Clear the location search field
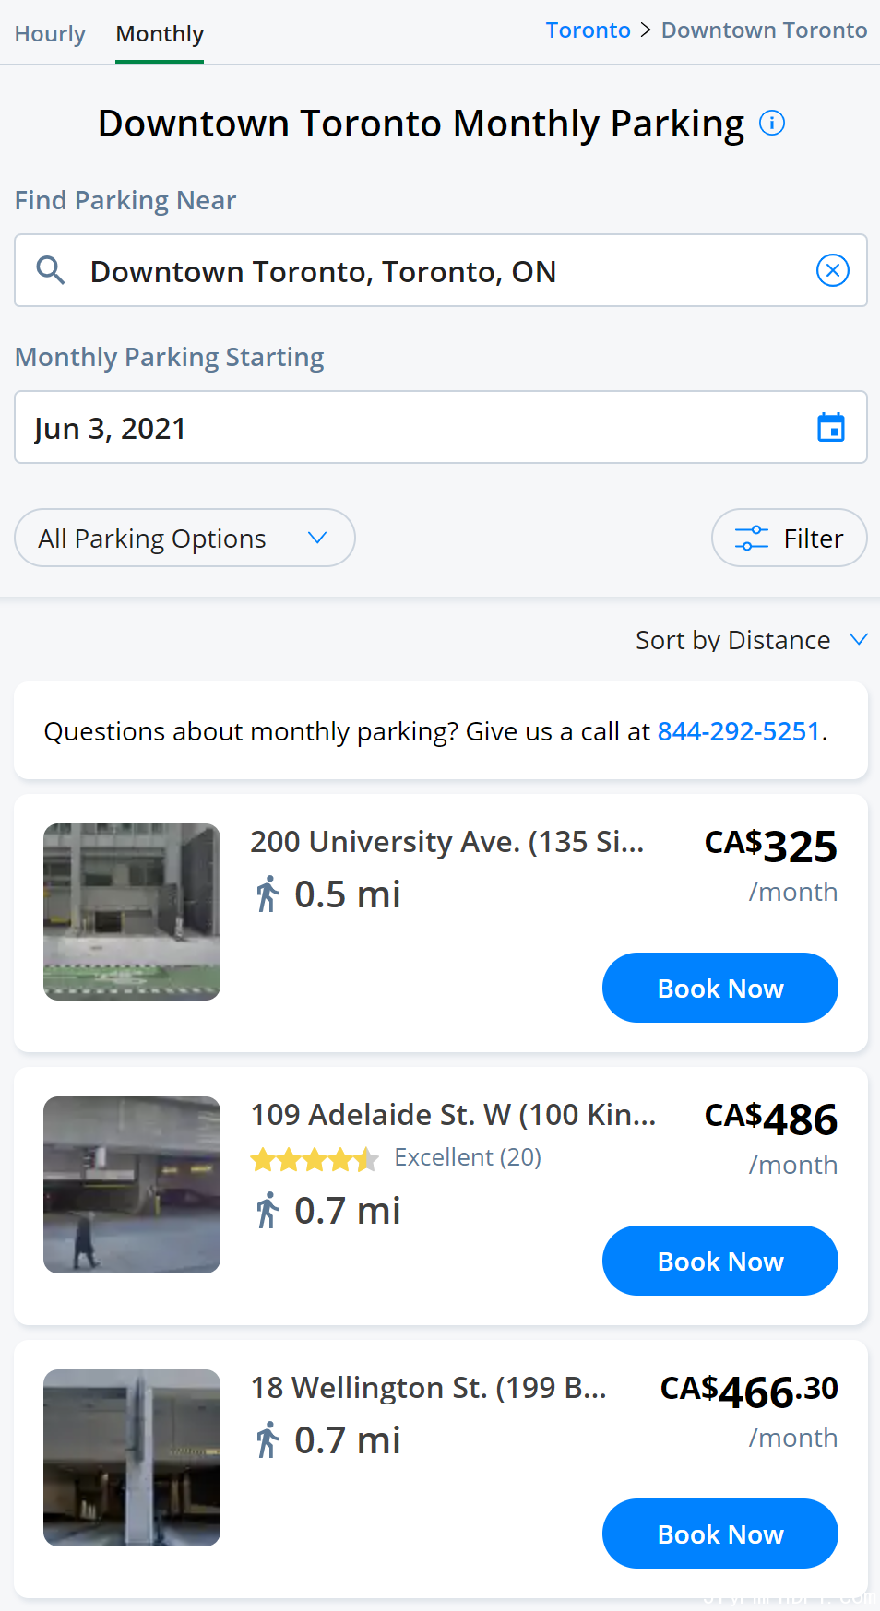 click(x=832, y=270)
